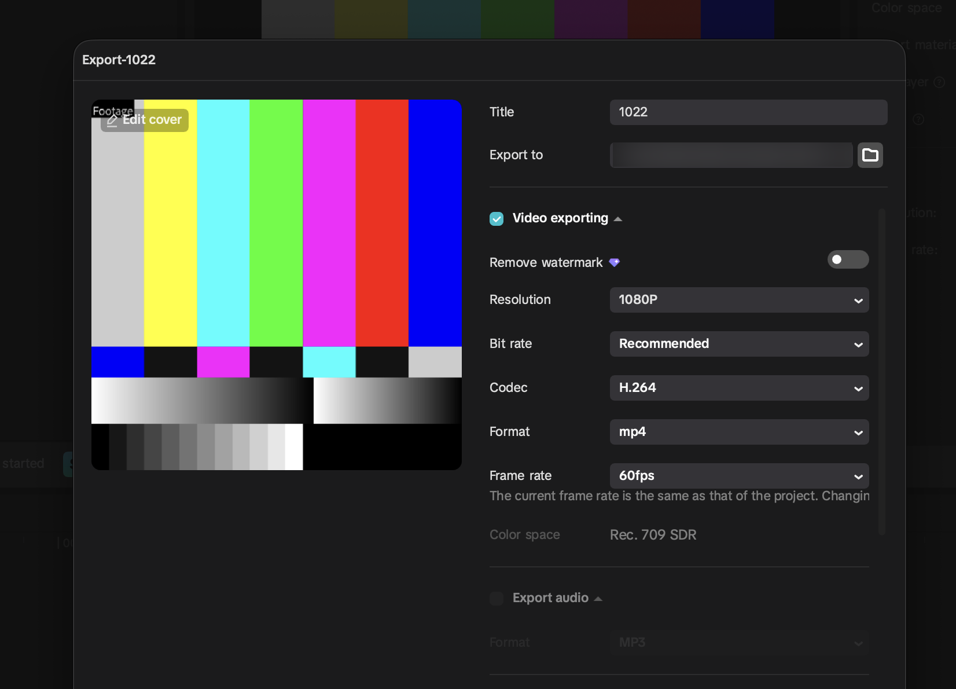Click the Edit cover button

[x=145, y=120]
